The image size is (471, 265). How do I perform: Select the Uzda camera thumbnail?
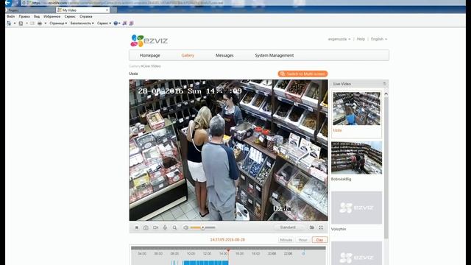pos(356,108)
